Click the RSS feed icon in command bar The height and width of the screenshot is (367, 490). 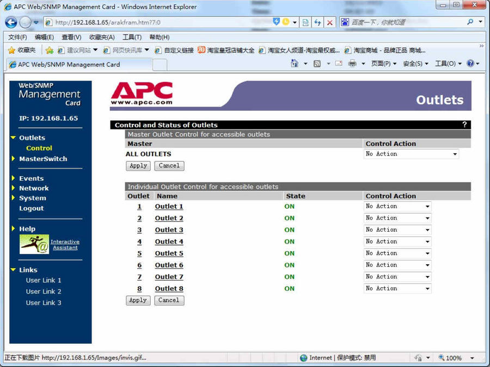point(317,64)
